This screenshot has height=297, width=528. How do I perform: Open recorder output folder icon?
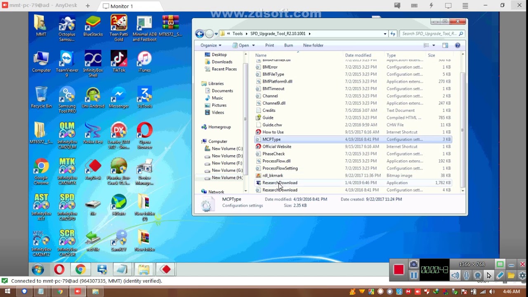click(x=511, y=276)
